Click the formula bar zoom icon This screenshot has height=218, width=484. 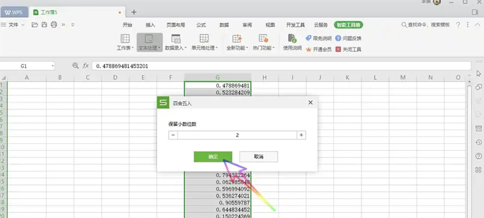click(x=75, y=66)
